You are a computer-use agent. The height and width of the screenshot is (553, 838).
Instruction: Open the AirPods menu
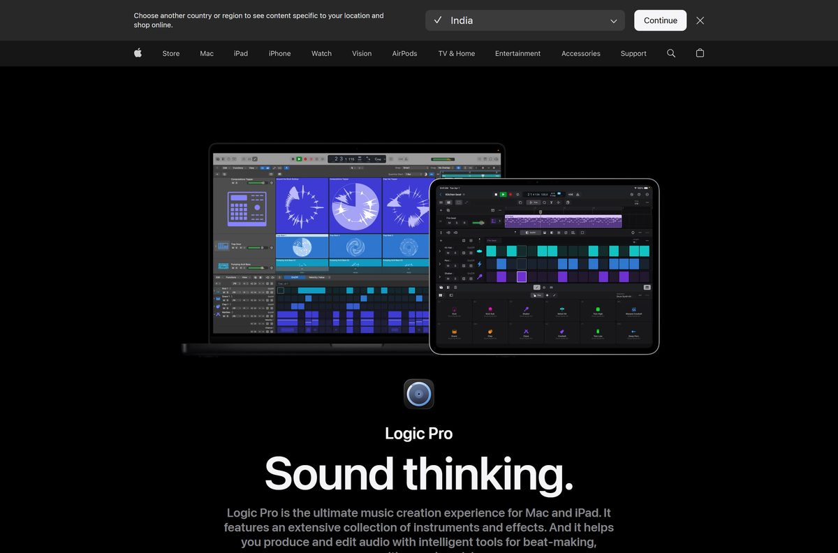coord(405,53)
